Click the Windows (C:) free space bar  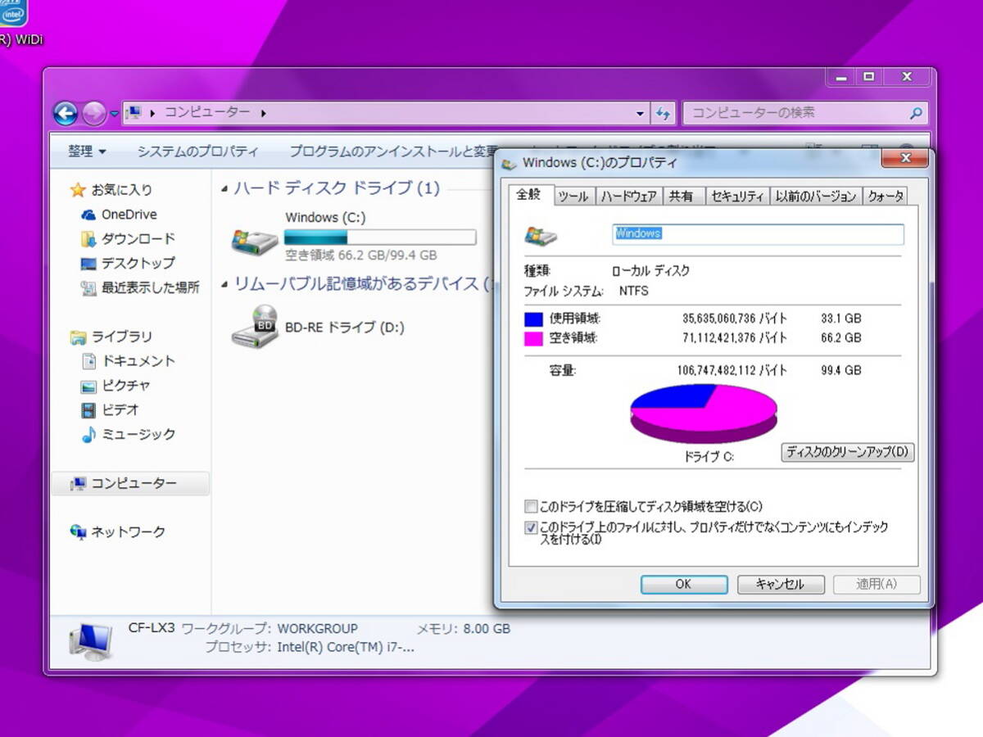[380, 237]
